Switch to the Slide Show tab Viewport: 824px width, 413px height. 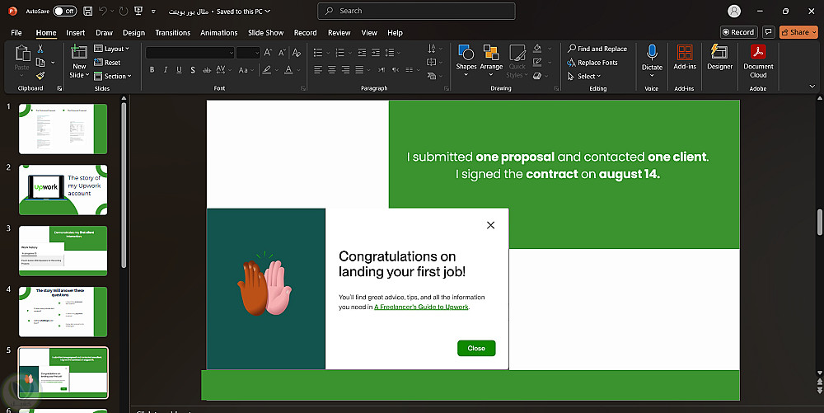click(266, 33)
